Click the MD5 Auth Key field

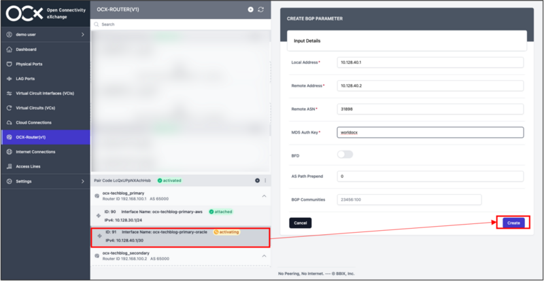tap(430, 132)
